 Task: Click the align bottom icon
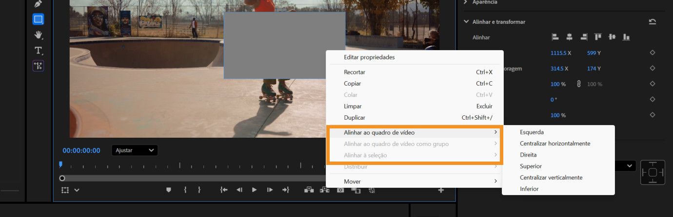(627, 37)
